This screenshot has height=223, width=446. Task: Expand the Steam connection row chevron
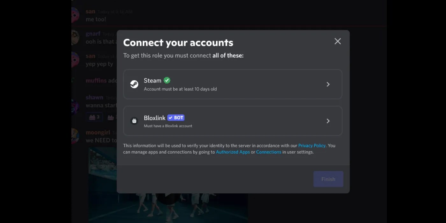pos(328,84)
